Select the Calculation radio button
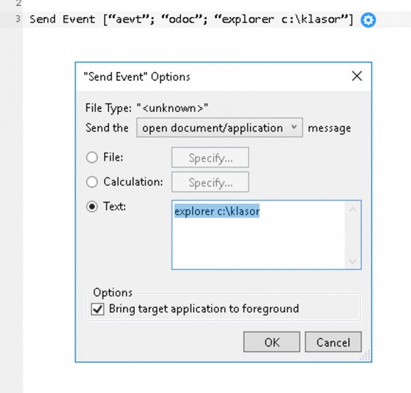Image resolution: width=411 pixels, height=393 pixels. coord(92,182)
